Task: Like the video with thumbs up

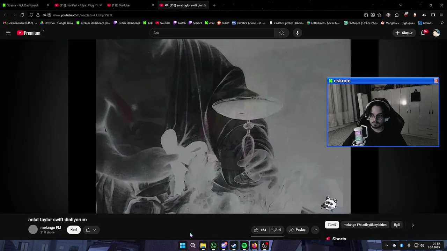Action: point(260,230)
